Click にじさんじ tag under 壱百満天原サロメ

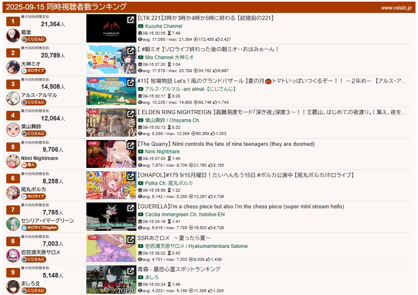click(34, 259)
